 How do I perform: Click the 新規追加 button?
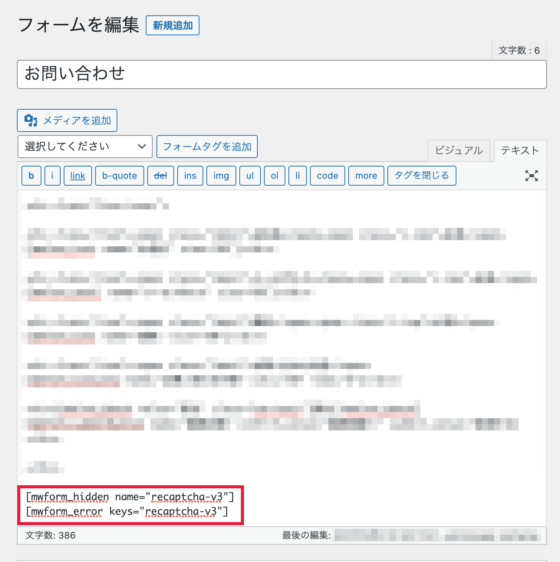point(173,25)
